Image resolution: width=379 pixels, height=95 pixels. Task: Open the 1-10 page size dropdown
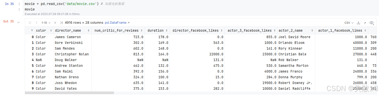[x=46, y=23]
